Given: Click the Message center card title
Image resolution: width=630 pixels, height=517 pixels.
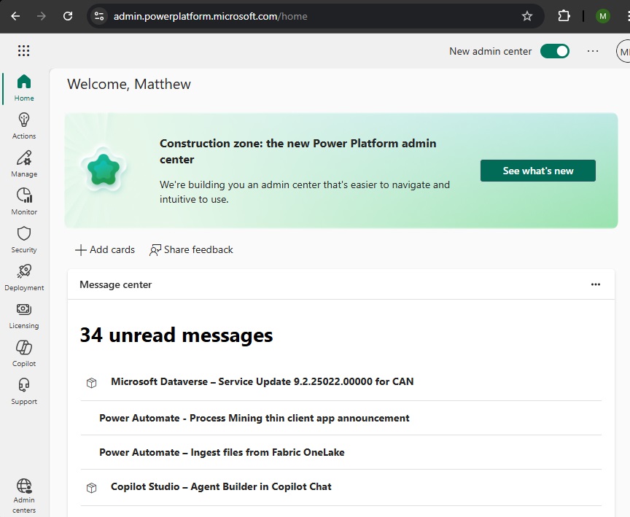Looking at the screenshot, I should 116,285.
